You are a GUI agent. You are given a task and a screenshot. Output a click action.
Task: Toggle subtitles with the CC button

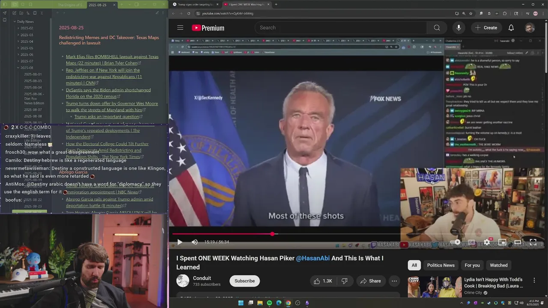pos(471,242)
